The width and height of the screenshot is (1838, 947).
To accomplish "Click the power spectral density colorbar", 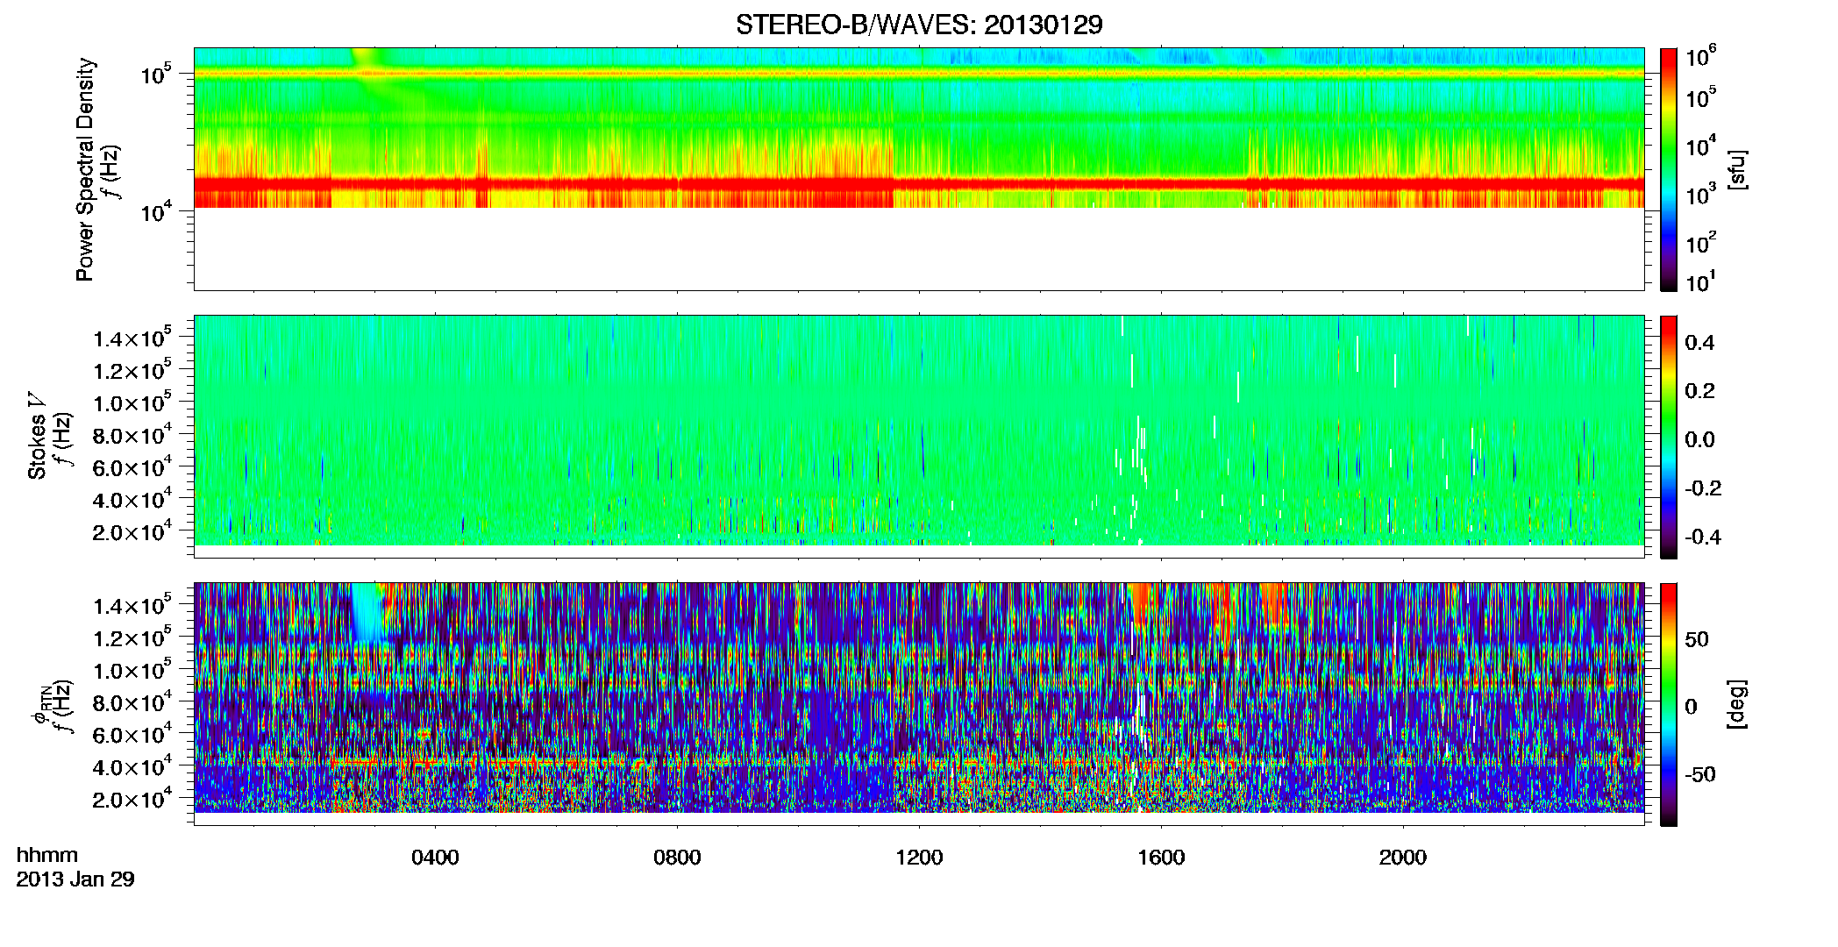I will point(1669,169).
